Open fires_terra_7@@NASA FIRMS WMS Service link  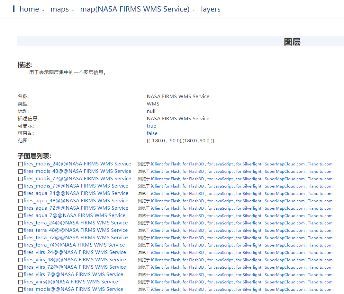(74, 245)
